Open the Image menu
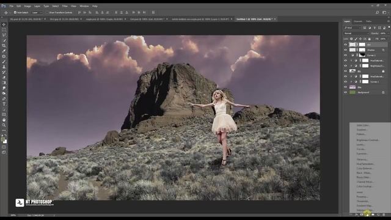Screen dimensions: 391x220 [27, 6]
